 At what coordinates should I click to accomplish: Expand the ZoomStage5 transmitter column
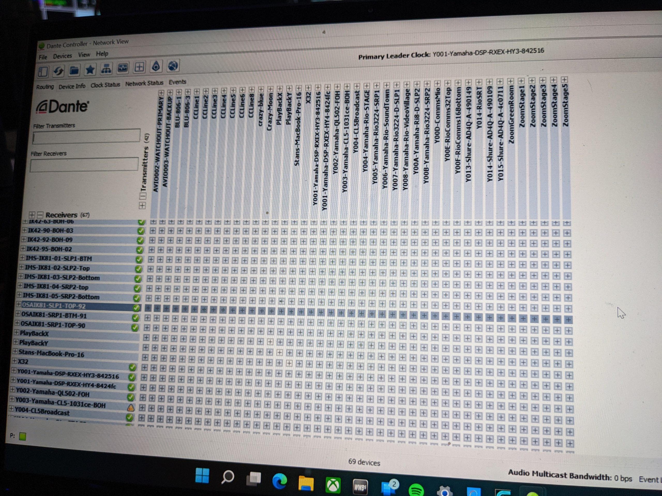(x=565, y=80)
